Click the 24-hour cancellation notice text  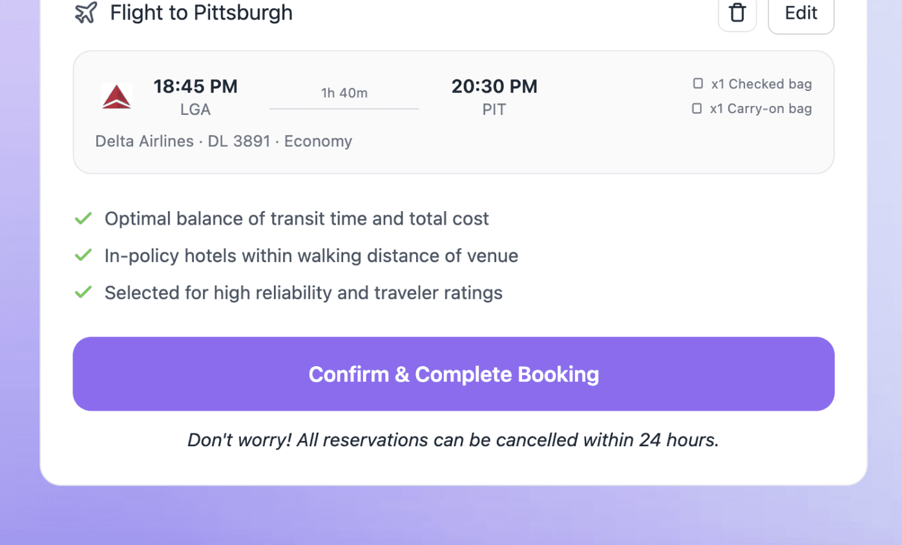453,440
